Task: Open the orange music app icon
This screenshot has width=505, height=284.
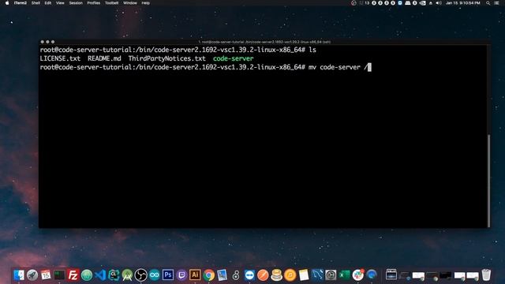Action: point(290,275)
